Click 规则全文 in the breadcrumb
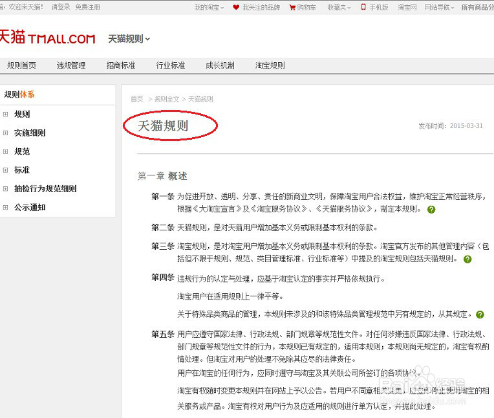Screen dimensions: 494x418 coord(167,99)
